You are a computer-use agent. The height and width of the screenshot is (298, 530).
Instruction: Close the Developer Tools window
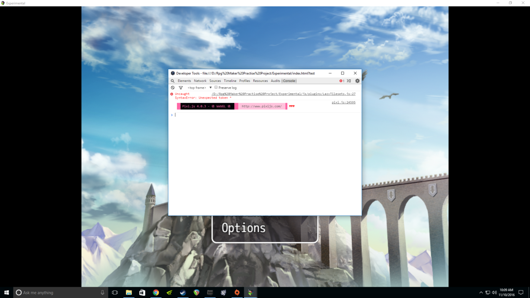coord(355,73)
